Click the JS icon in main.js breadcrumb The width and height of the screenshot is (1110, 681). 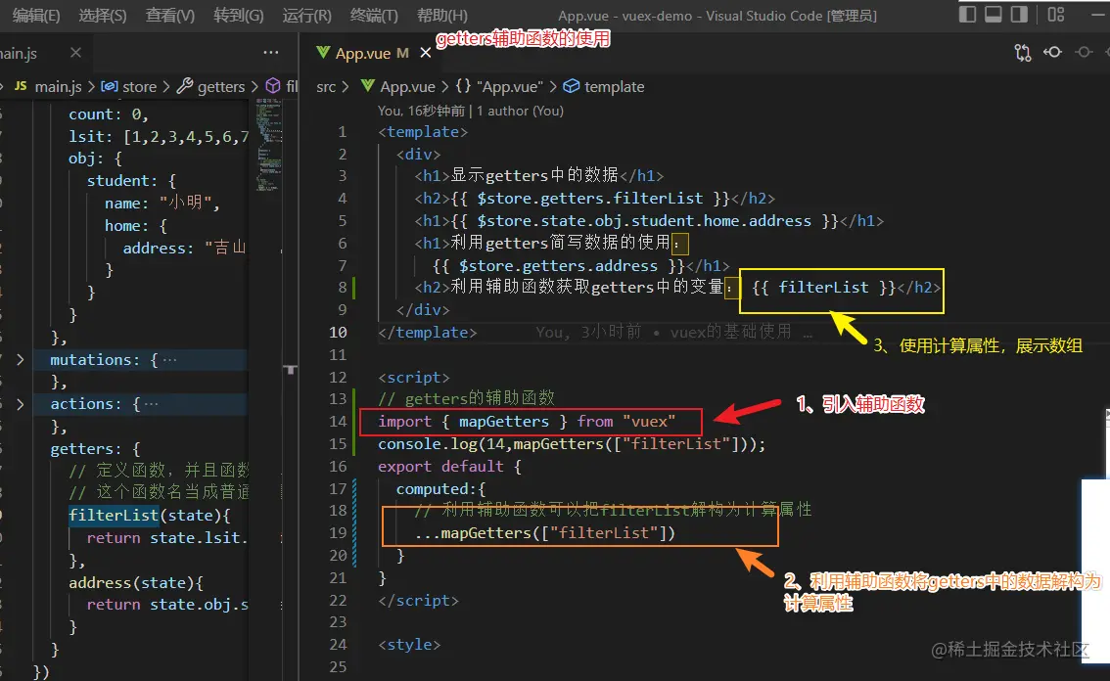21,86
